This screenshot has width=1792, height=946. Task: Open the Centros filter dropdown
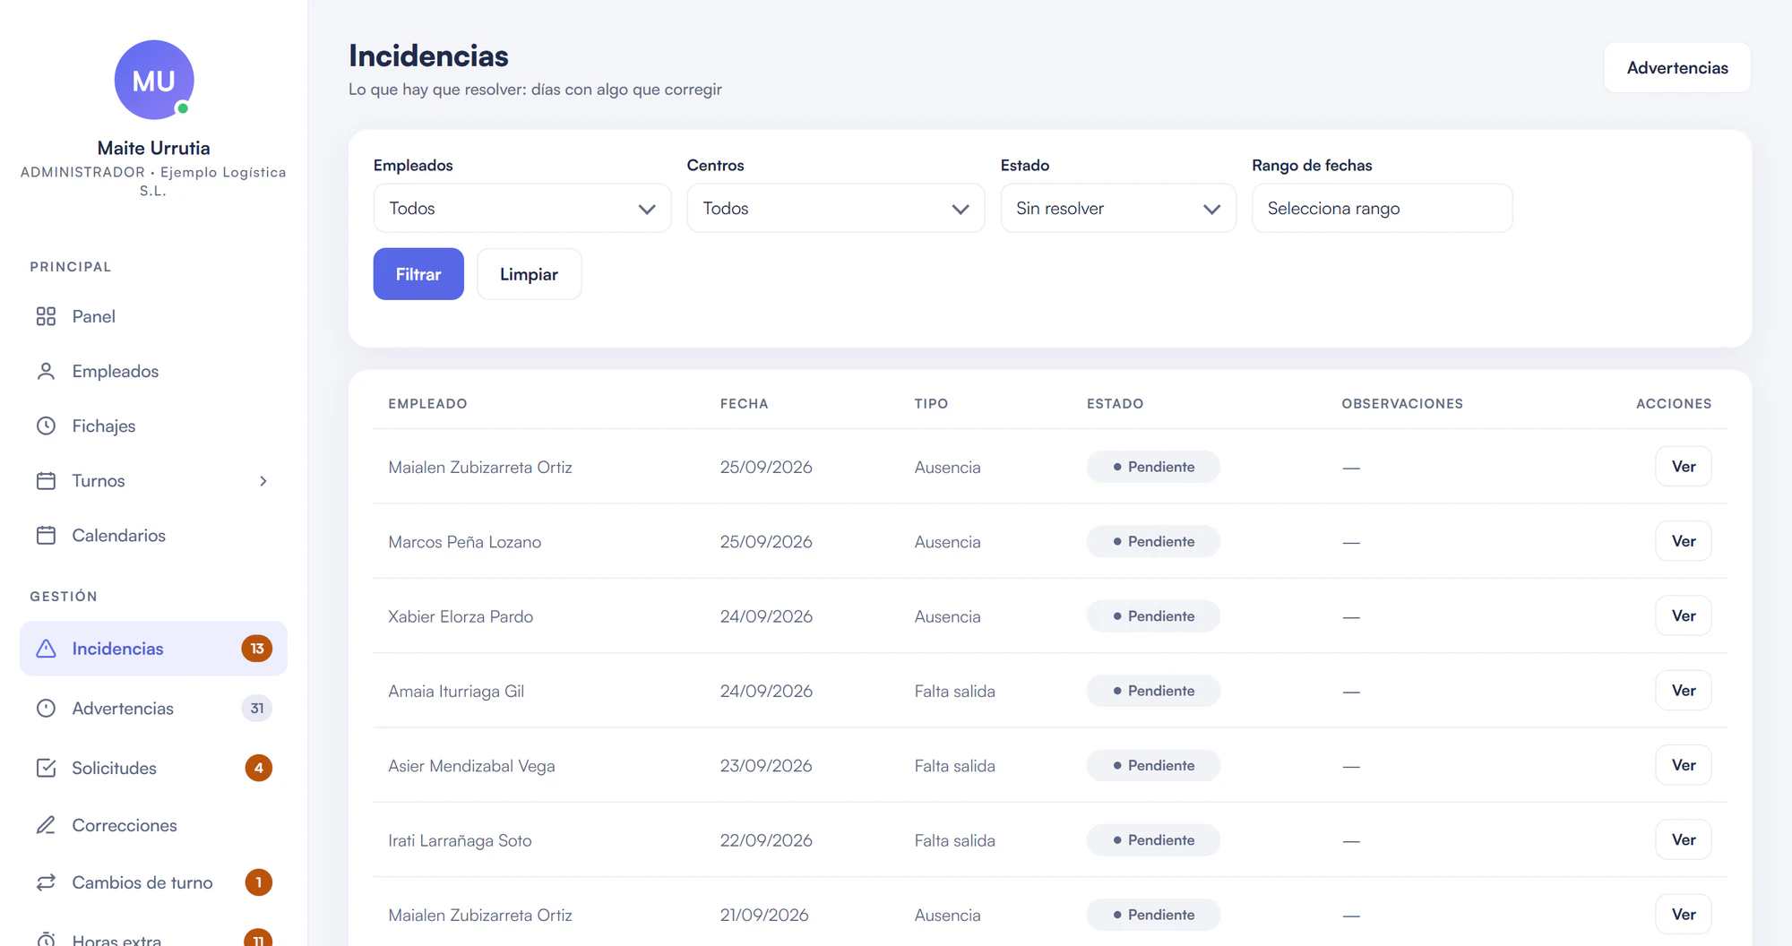pyautogui.click(x=836, y=209)
